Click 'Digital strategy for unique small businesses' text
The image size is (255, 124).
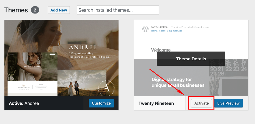tap(178, 82)
